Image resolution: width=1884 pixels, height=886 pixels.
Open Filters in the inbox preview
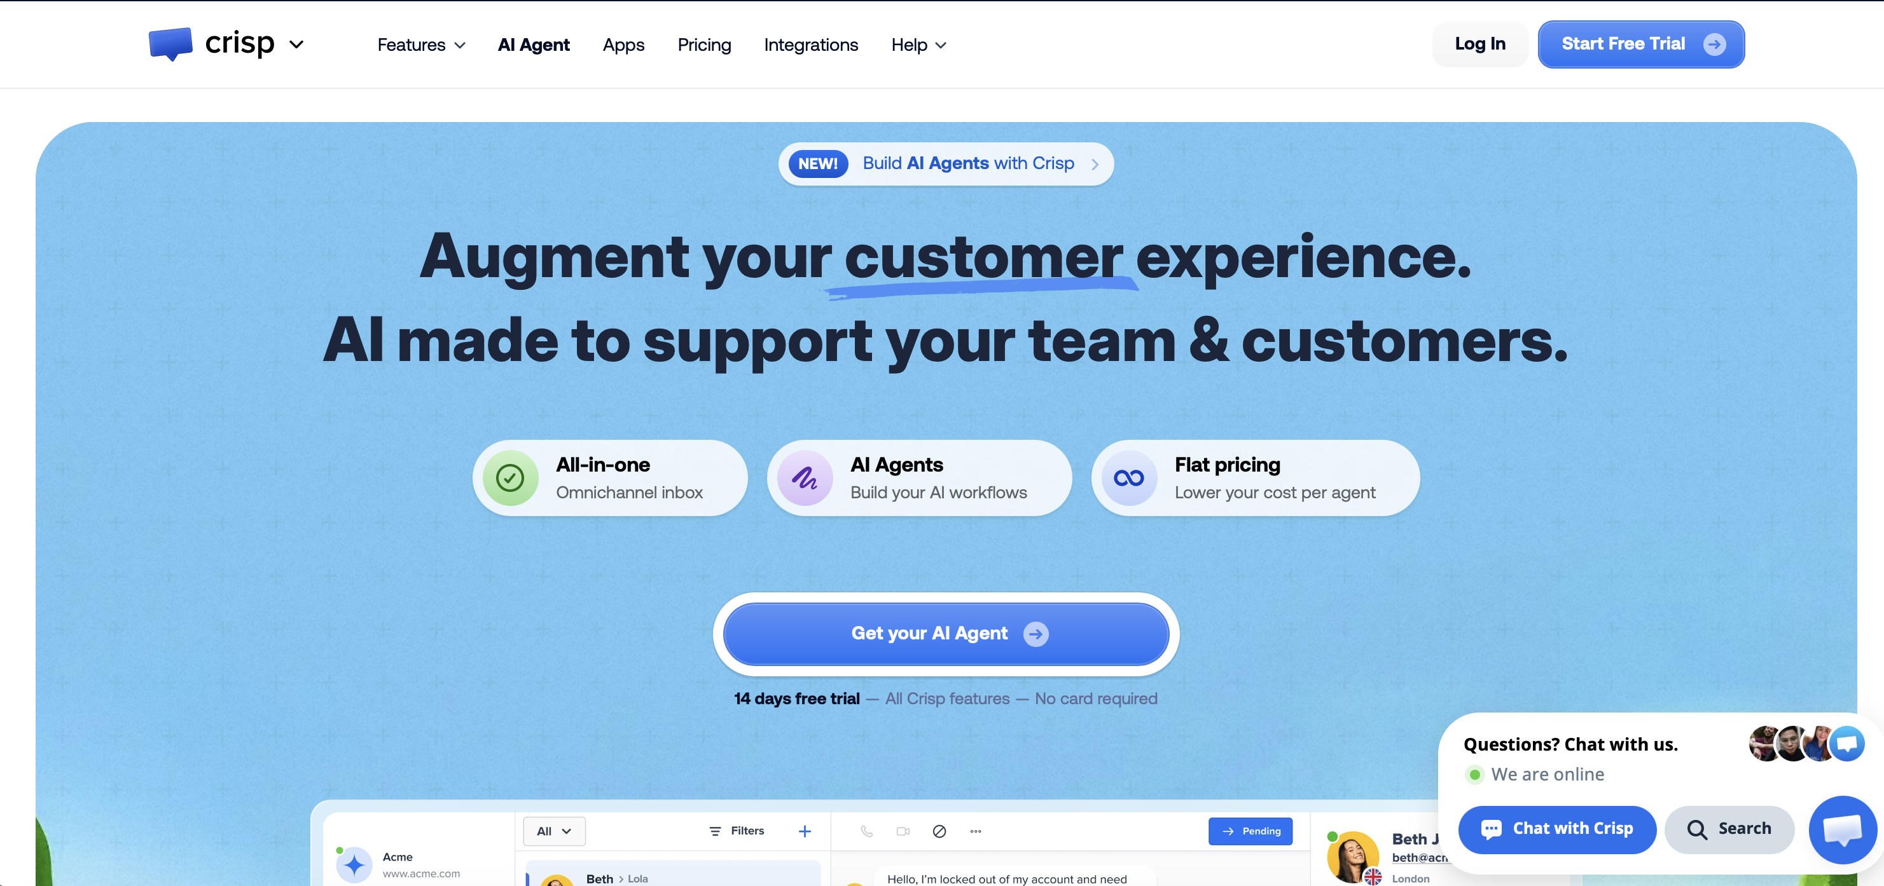point(737,831)
